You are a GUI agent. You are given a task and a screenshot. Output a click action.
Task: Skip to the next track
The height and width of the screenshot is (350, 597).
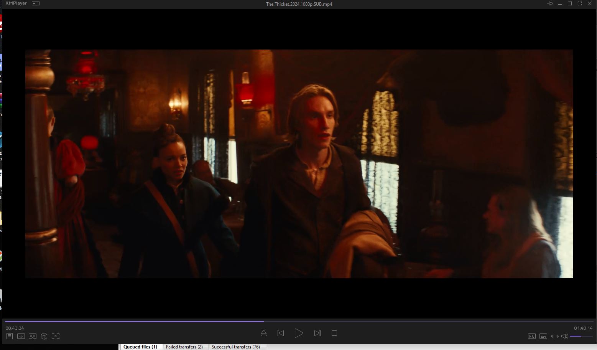pos(317,333)
